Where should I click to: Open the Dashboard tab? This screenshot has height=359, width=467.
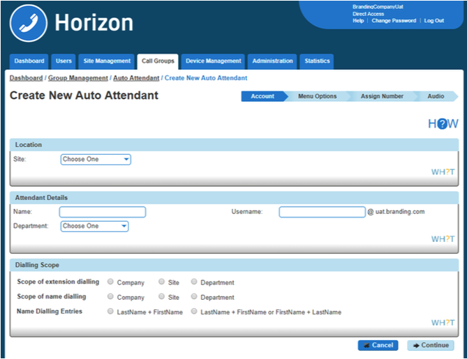click(x=29, y=61)
